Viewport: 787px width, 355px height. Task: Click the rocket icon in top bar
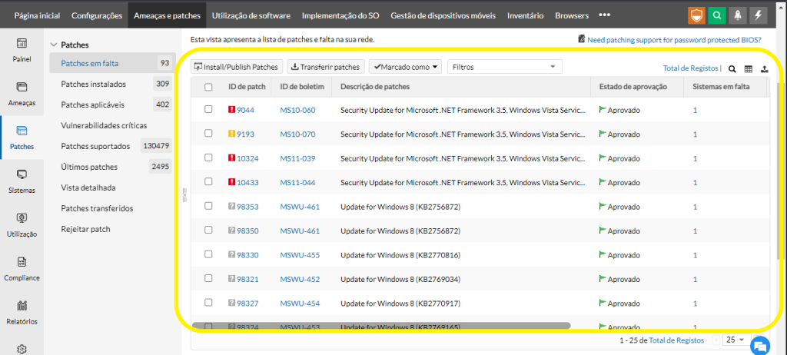pos(737,15)
